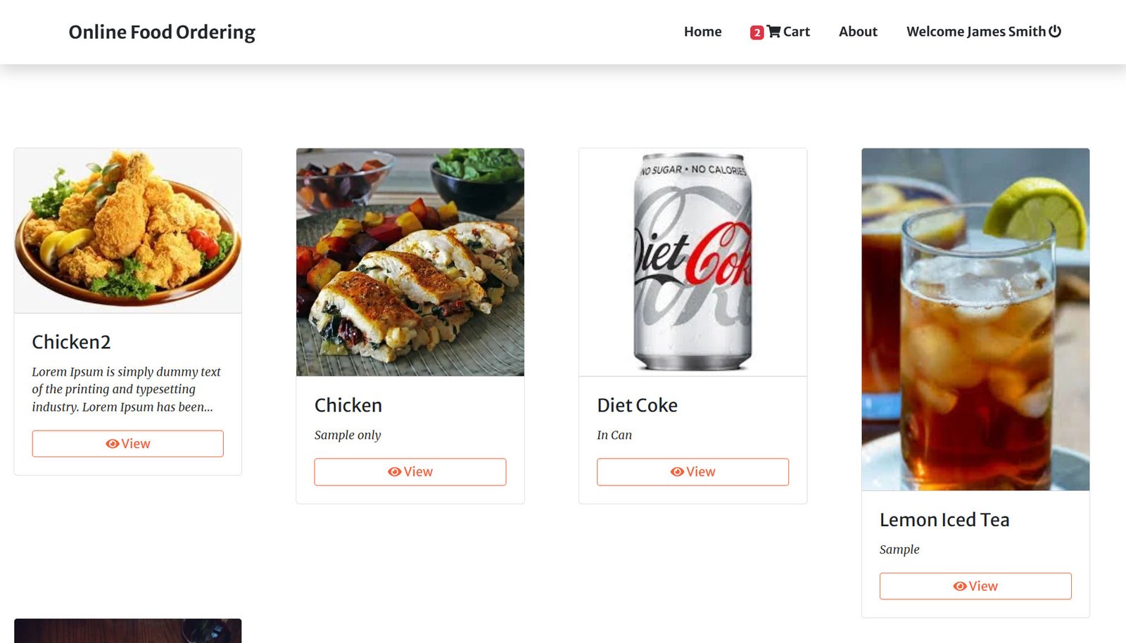Click the stuffed chicken dish photo
Viewport: 1126px width, 643px height.
pyautogui.click(x=410, y=262)
